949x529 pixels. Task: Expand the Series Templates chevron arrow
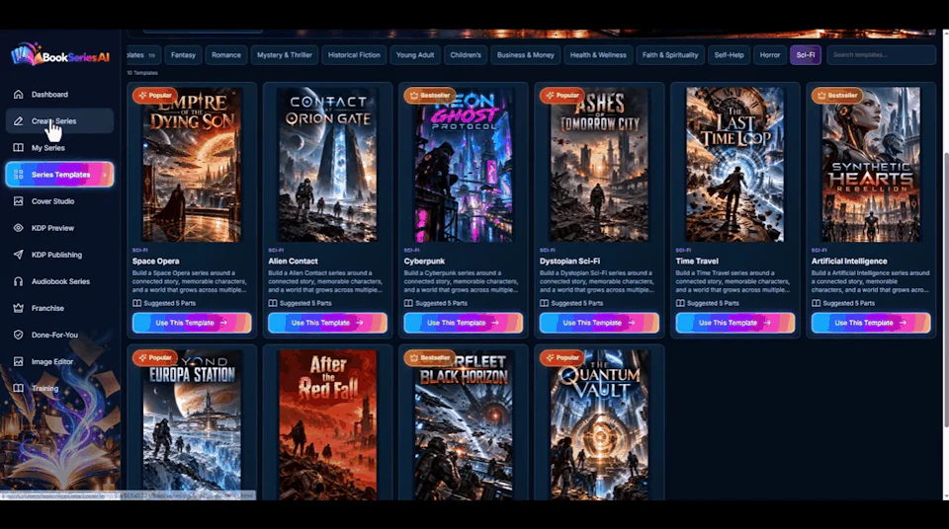(x=104, y=175)
